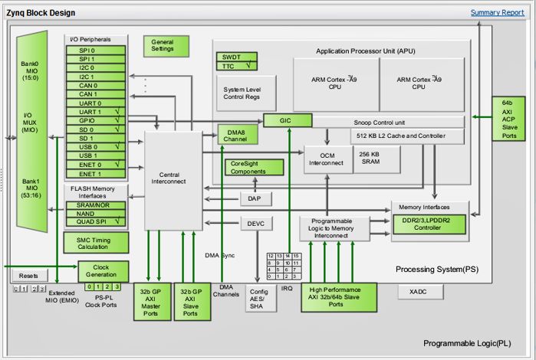Click the Snoop Control unit block
This screenshot has width=536, height=360.
point(388,123)
